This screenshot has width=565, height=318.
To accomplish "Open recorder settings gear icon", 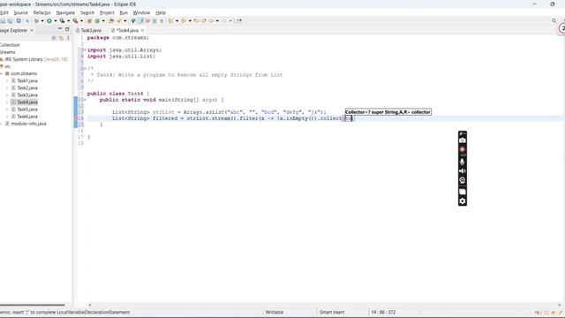I will [463, 201].
